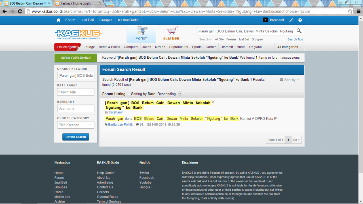Open the Music category

click(x=241, y=47)
